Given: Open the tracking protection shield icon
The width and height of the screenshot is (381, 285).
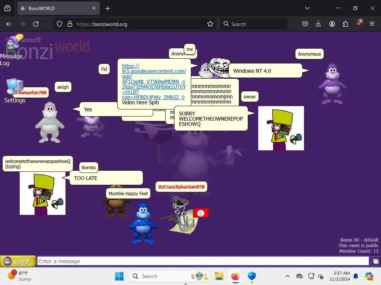Looking at the screenshot, I should (x=60, y=24).
